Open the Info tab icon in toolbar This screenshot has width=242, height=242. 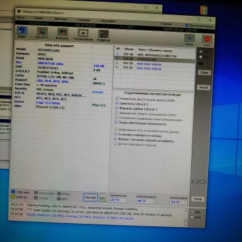coord(22,32)
